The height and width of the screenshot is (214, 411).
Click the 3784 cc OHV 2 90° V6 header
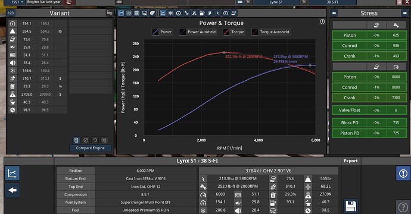pyautogui.click(x=269, y=171)
